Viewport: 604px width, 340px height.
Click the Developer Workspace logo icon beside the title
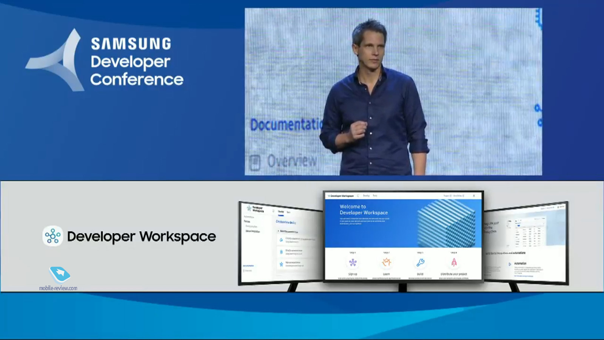pyautogui.click(x=53, y=236)
